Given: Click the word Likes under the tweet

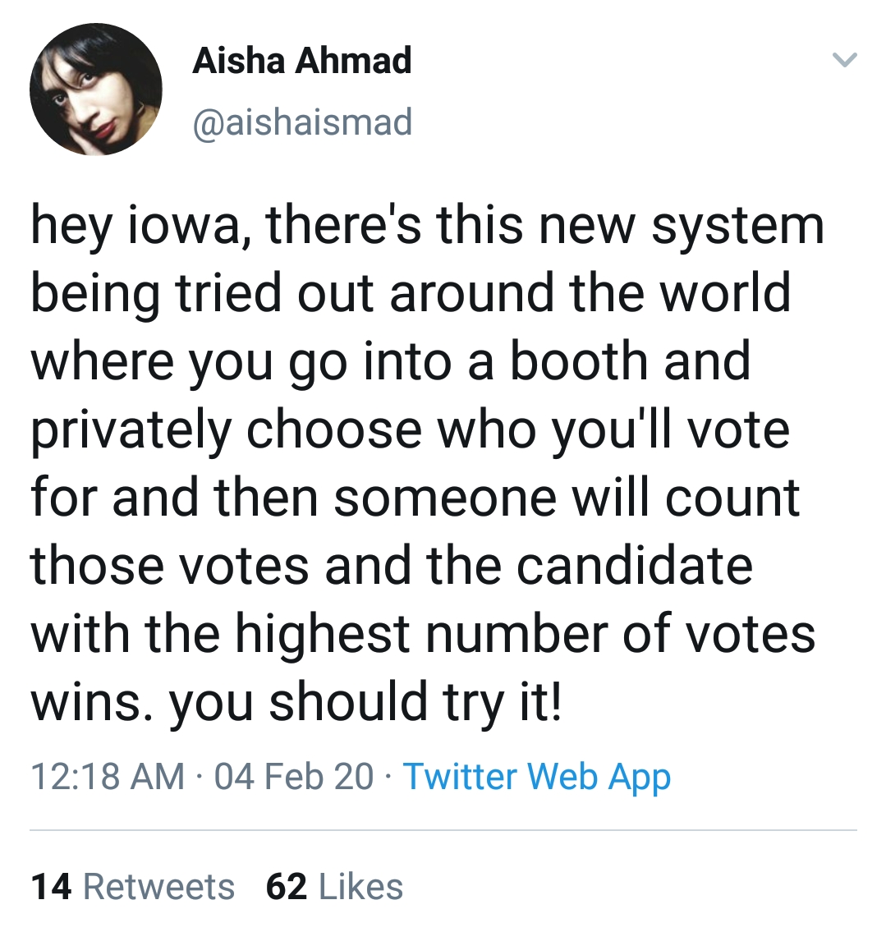Looking at the screenshot, I should [361, 887].
